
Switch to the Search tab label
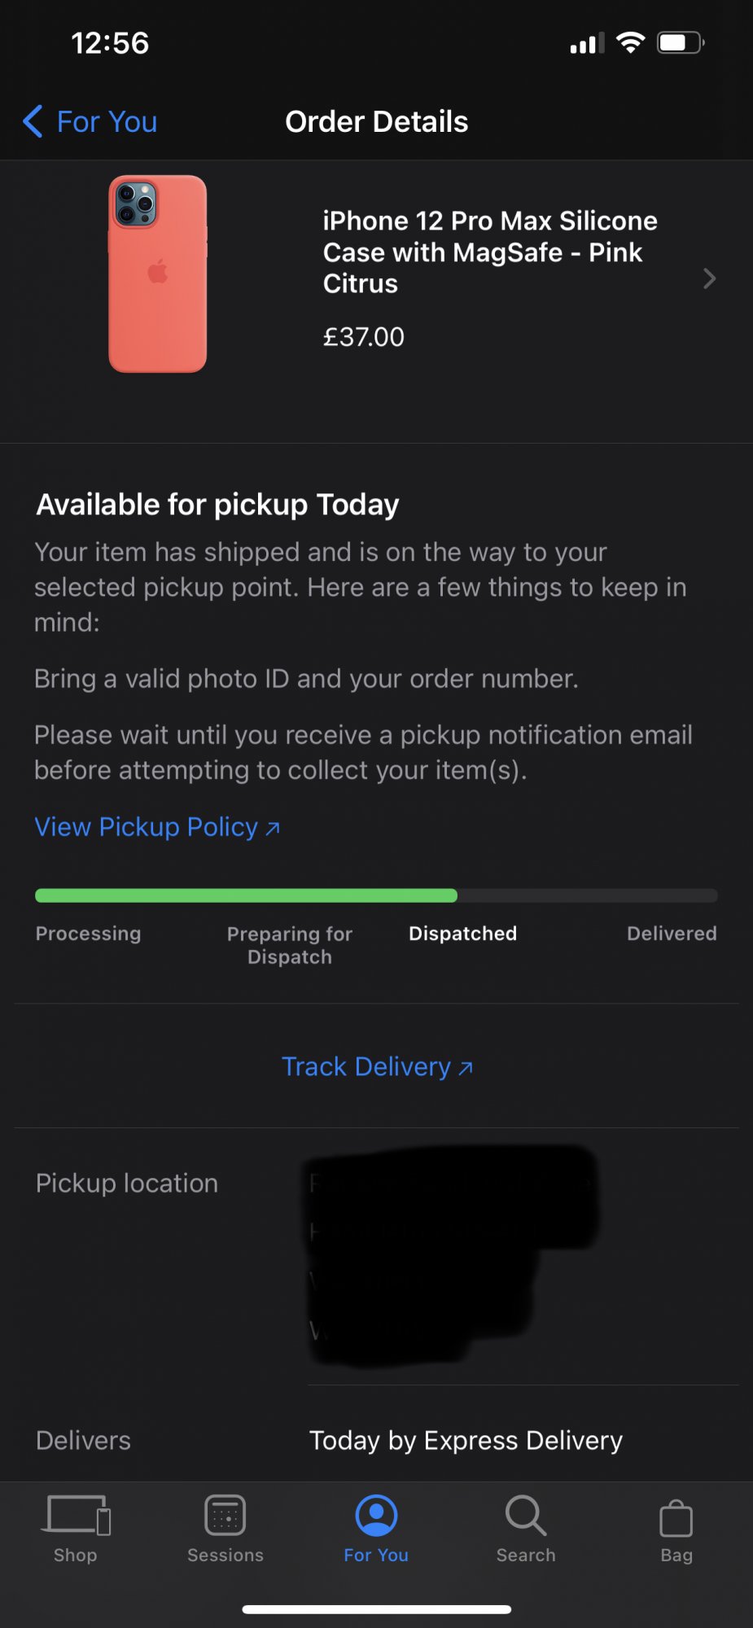coord(526,1555)
